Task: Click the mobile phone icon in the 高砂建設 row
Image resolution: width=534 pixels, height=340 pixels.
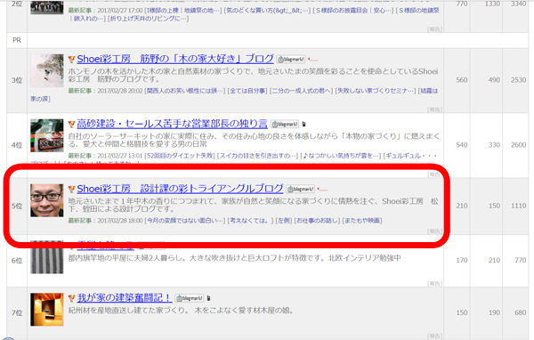Action: [303, 124]
